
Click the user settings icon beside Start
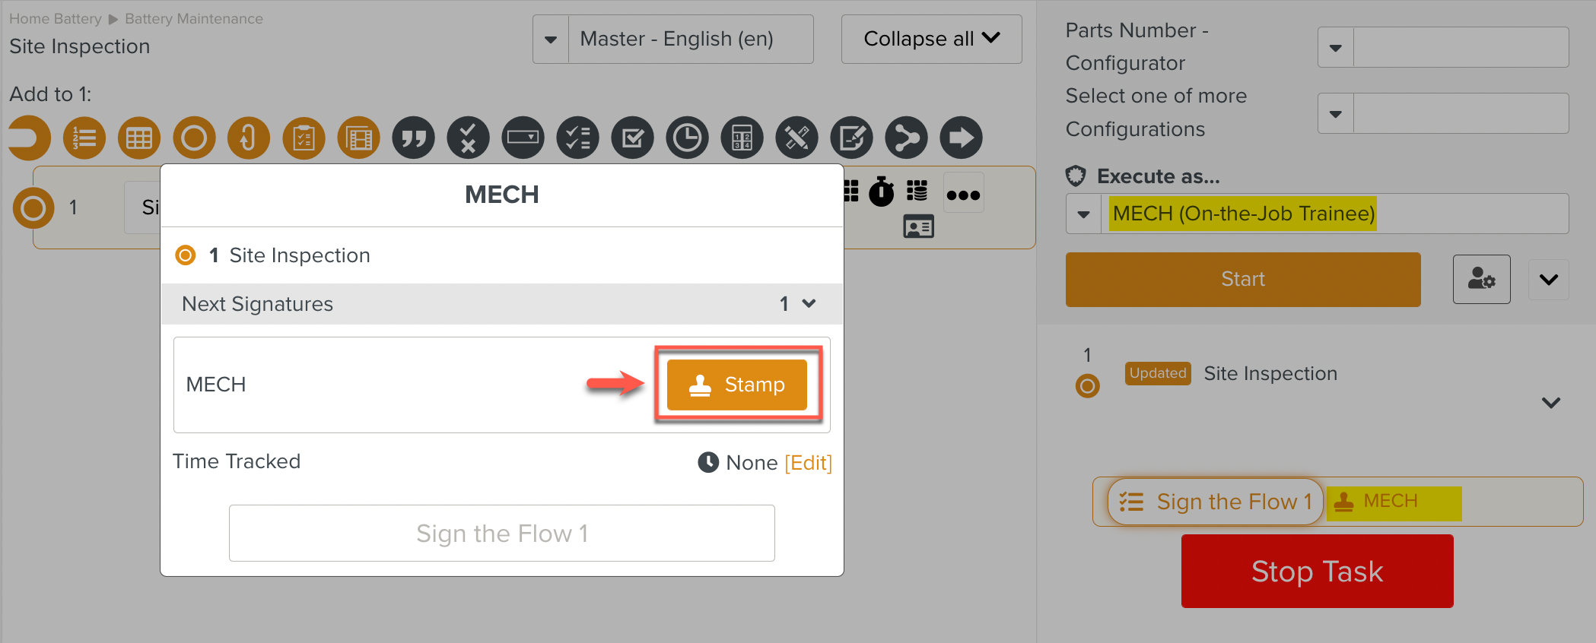(1481, 279)
